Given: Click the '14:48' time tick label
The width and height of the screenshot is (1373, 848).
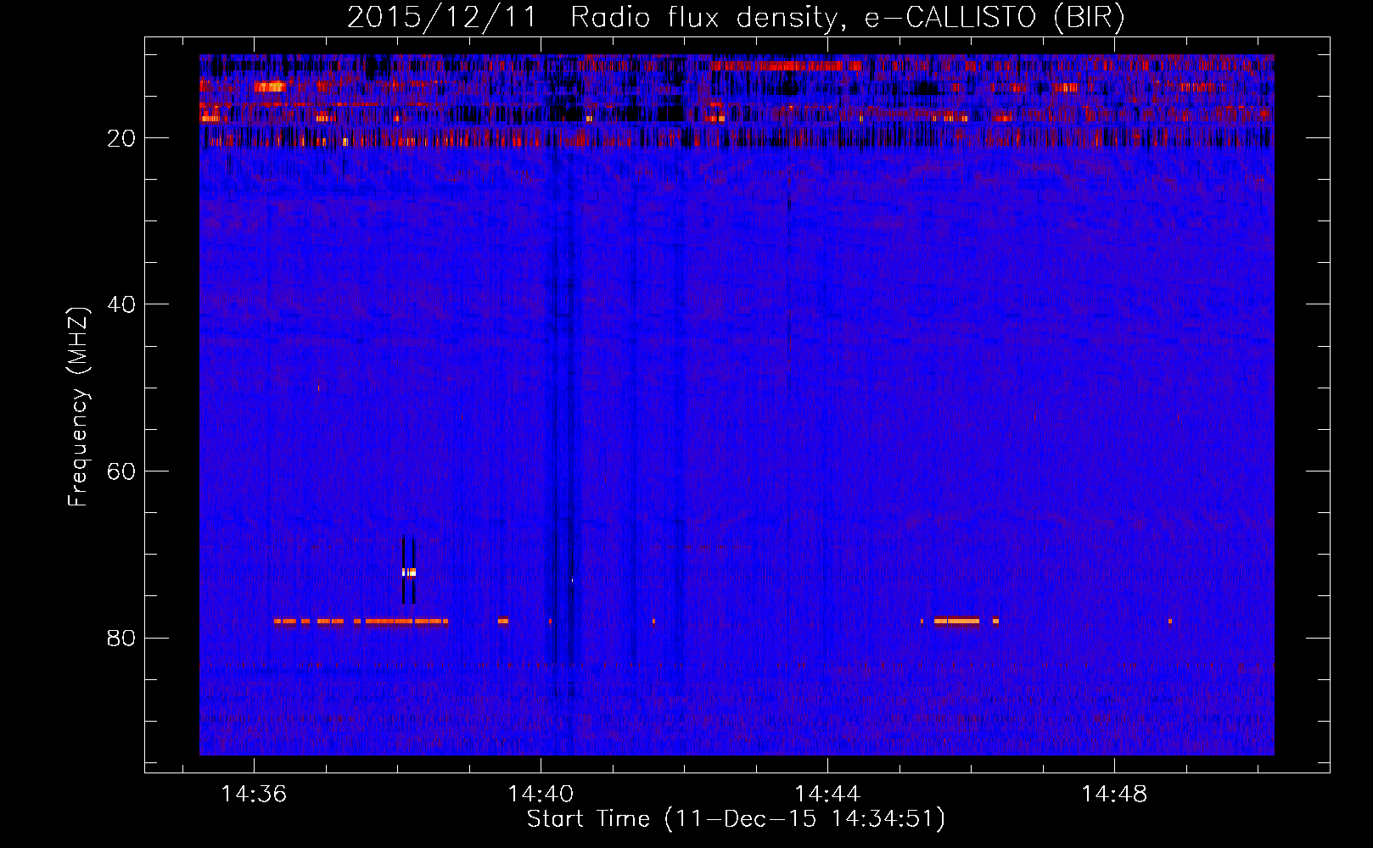Looking at the screenshot, I should point(1114,795).
